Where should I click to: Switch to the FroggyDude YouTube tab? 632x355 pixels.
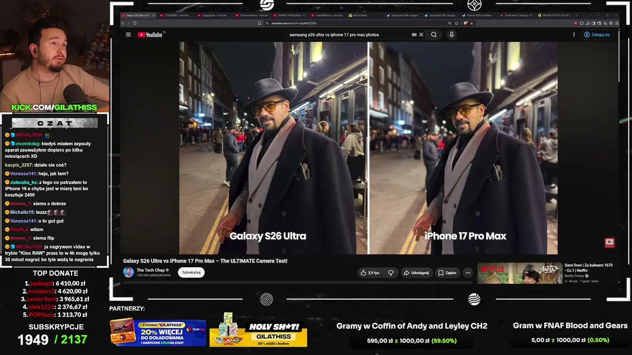[213, 15]
